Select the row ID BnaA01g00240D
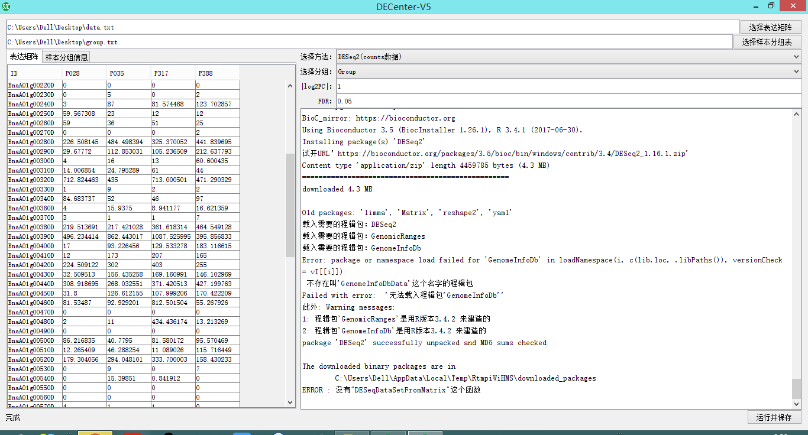 click(34, 104)
